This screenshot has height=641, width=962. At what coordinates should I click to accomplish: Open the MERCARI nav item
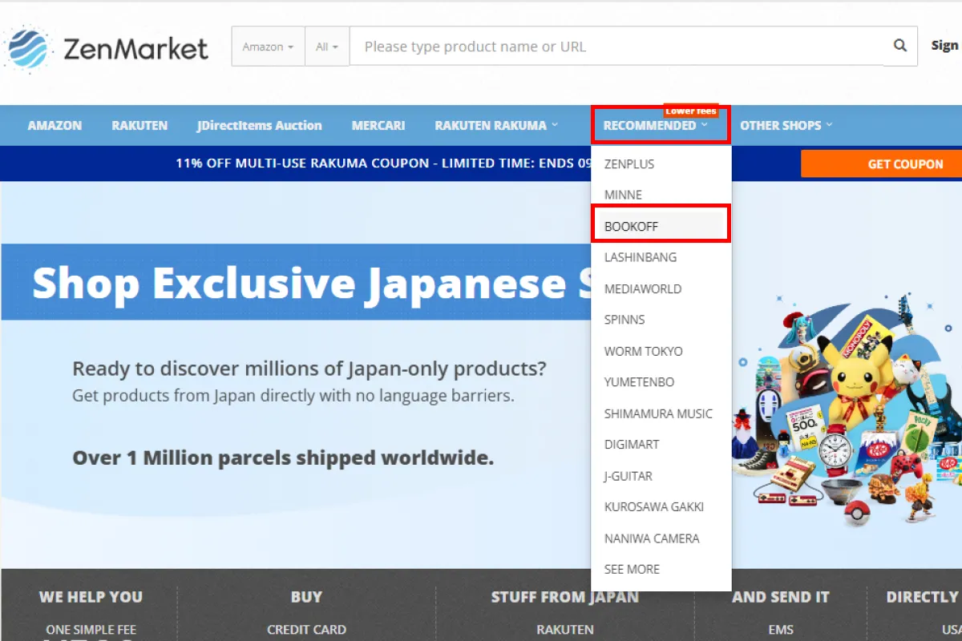pyautogui.click(x=378, y=126)
